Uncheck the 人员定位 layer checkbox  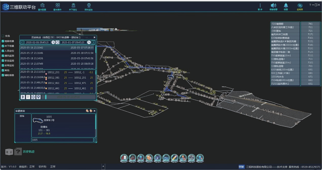tap(3, 51)
